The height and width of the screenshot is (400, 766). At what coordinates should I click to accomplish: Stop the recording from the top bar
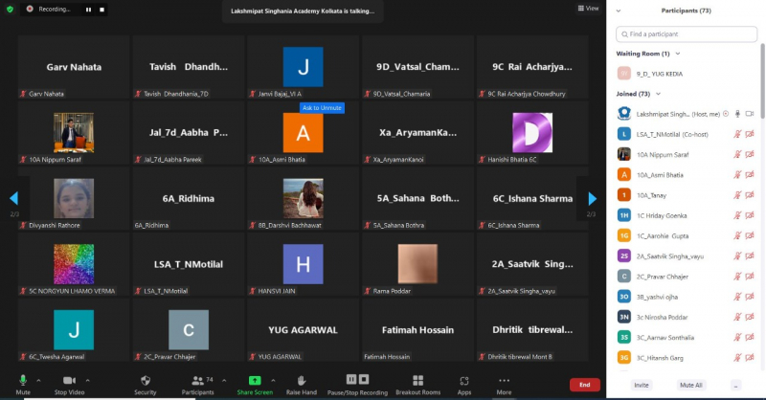pyautogui.click(x=101, y=9)
